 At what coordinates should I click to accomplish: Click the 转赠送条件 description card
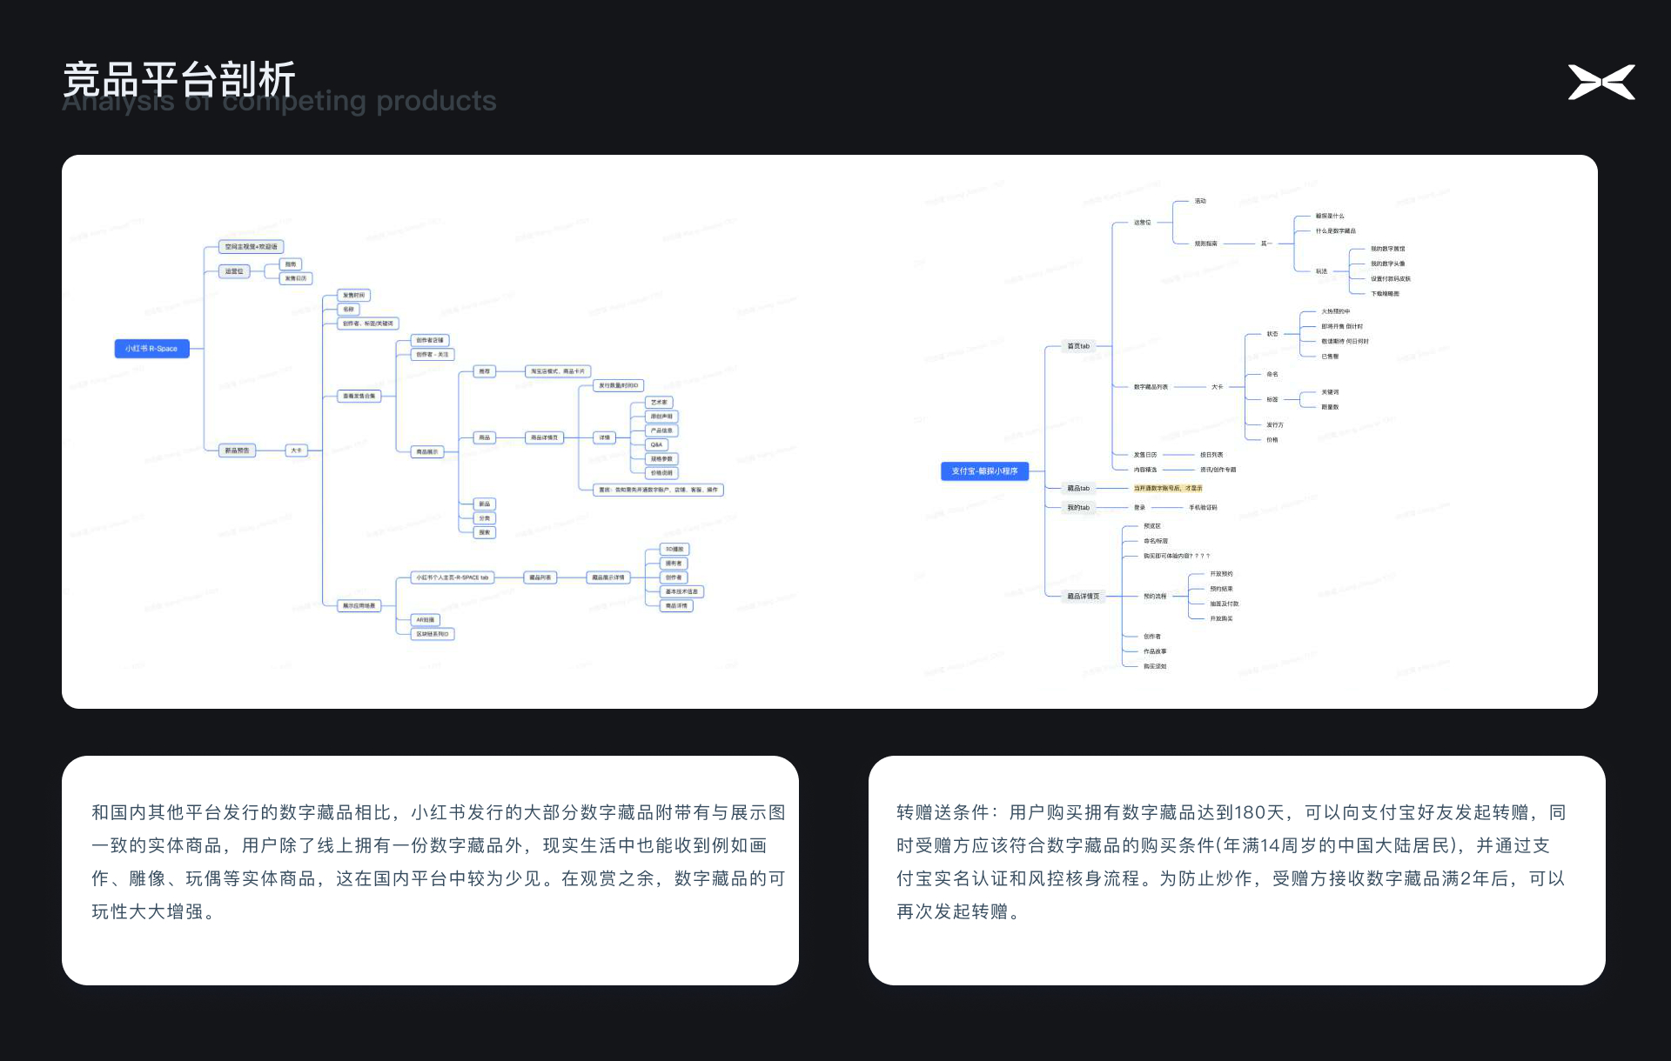point(1236,870)
